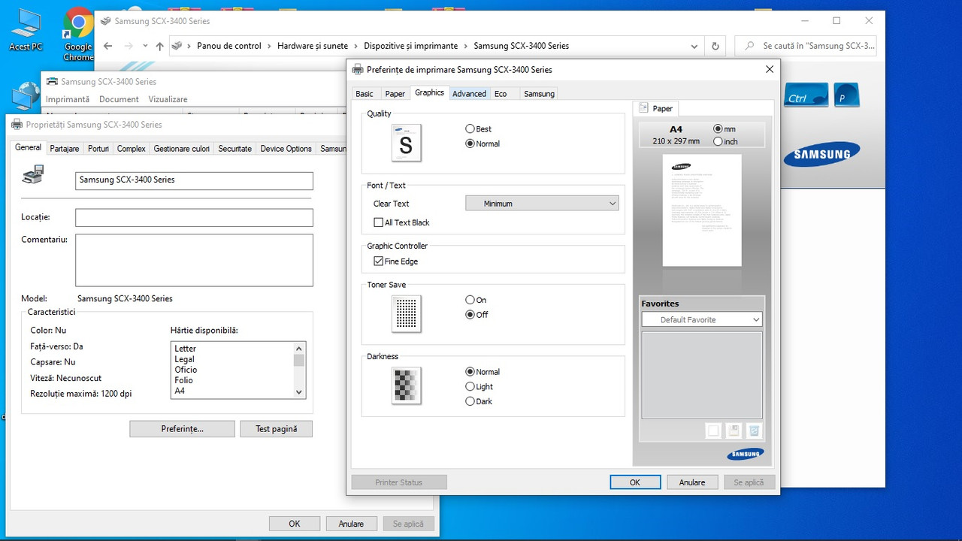The width and height of the screenshot is (962, 541).
Task: Click OK in the Properties dialog
Action: pos(295,524)
